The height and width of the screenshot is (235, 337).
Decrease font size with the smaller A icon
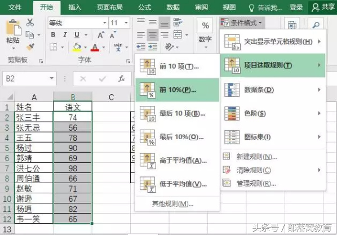point(113,35)
